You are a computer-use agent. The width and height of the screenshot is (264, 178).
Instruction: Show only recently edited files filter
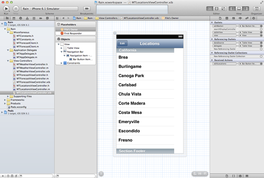point(8,176)
